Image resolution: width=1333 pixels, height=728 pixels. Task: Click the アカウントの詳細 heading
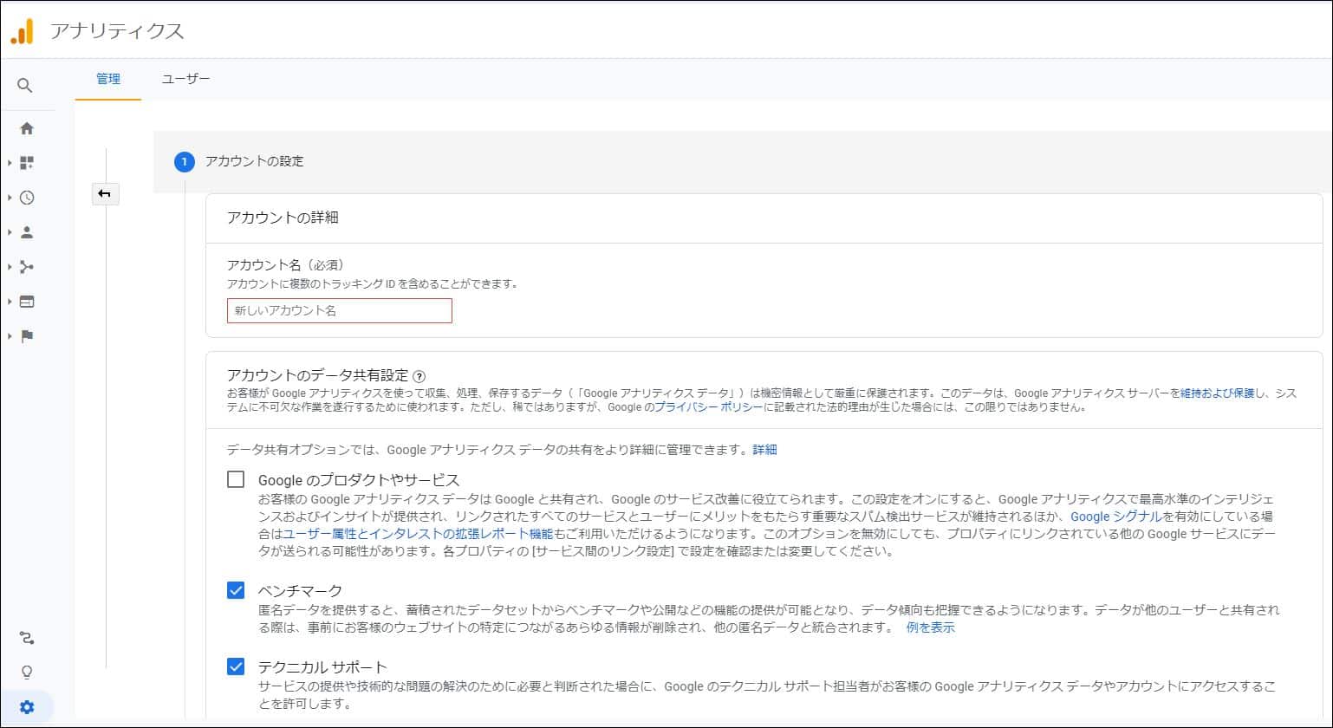(x=283, y=218)
